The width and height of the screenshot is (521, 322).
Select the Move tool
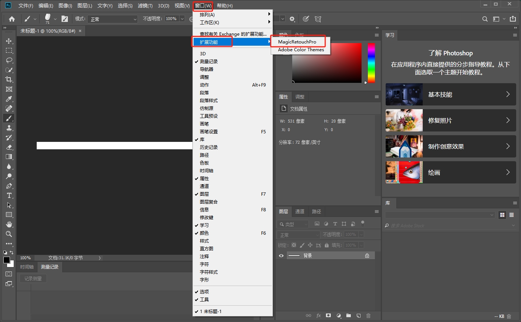(9, 40)
